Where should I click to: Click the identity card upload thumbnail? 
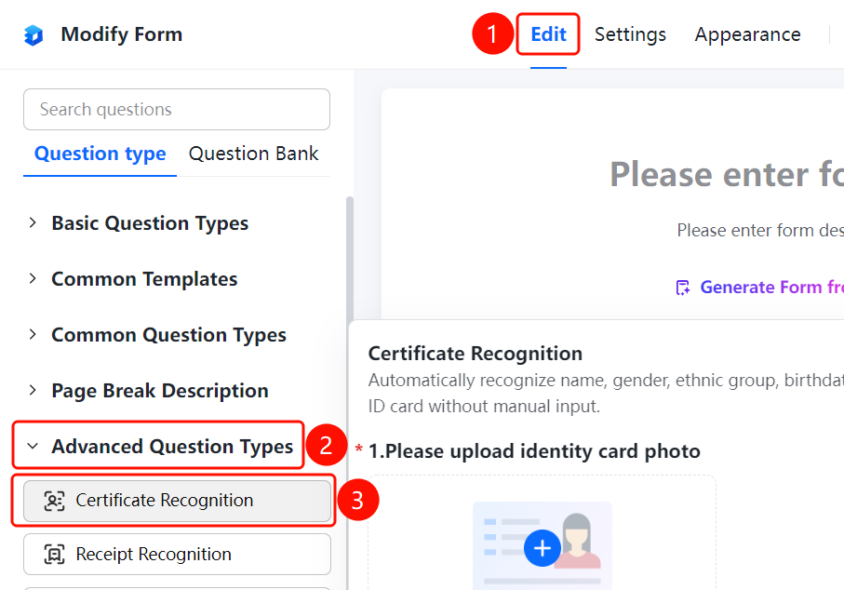click(x=542, y=546)
